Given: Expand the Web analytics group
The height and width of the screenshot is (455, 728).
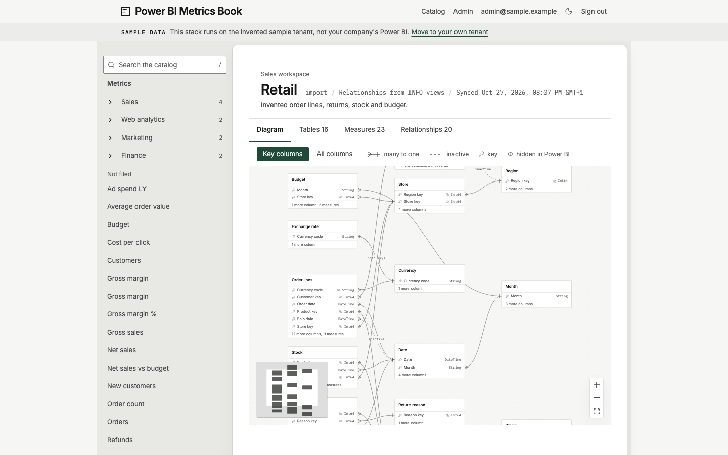Looking at the screenshot, I should (x=110, y=120).
